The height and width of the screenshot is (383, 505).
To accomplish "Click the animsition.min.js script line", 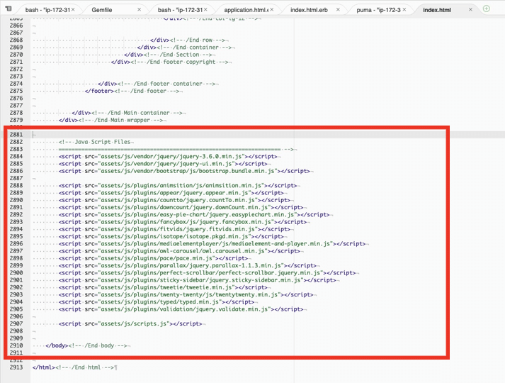I will point(178,185).
